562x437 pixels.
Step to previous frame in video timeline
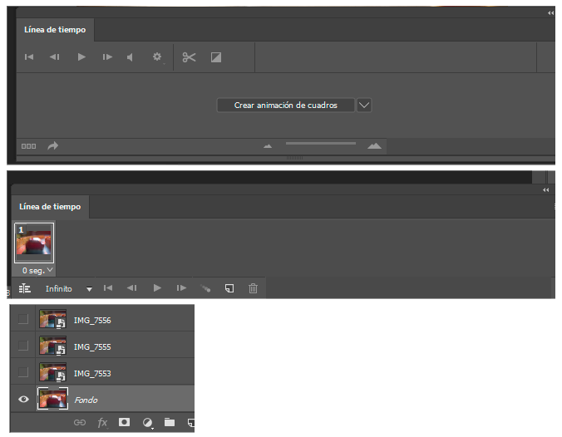tap(55, 57)
